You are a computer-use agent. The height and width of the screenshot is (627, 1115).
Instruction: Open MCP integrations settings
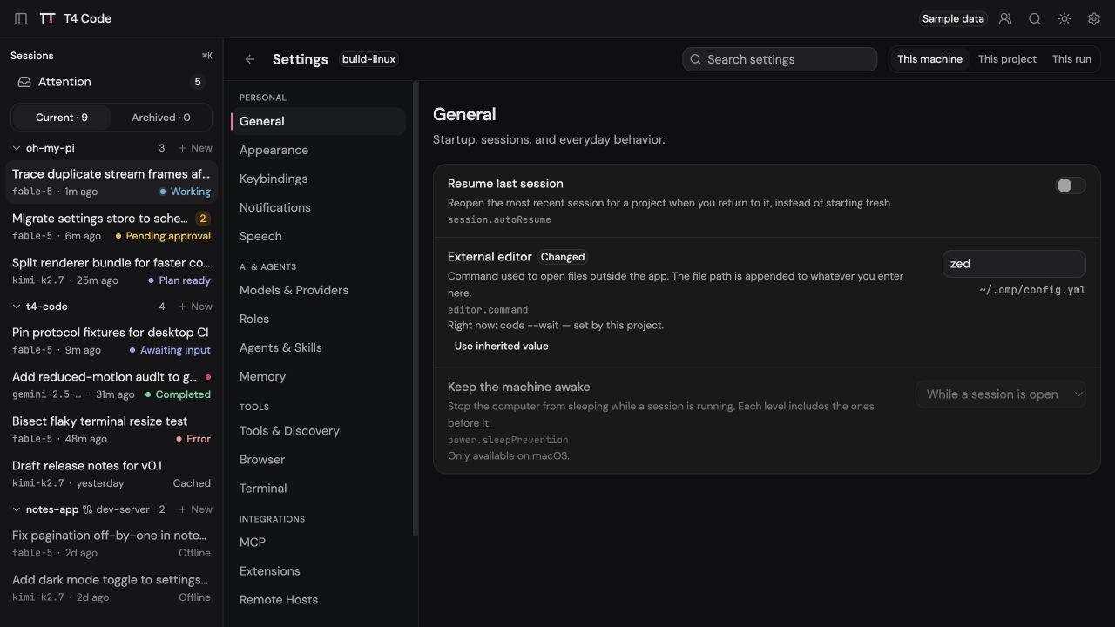coord(319,543)
